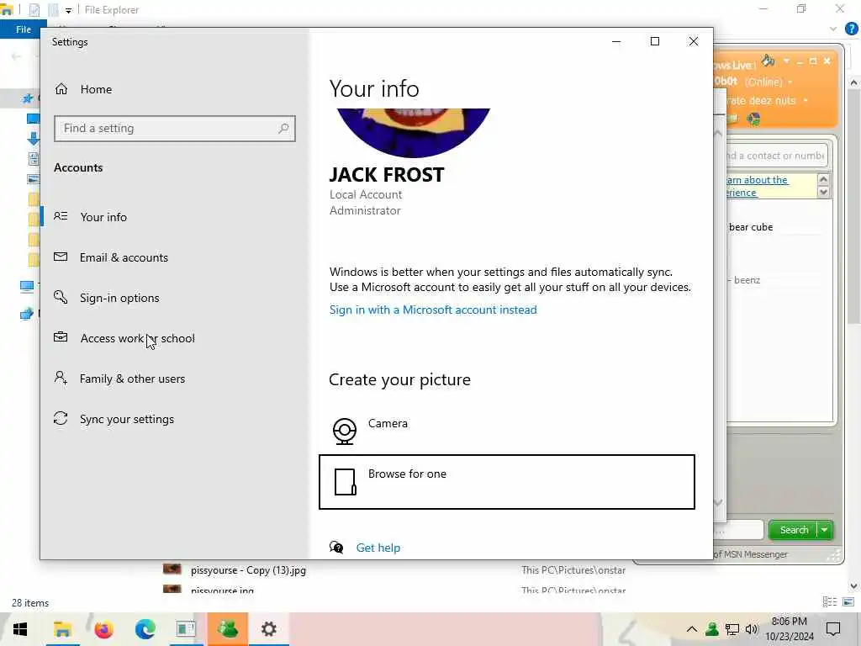The width and height of the screenshot is (861, 646).
Task: Click the Family & other users person icon
Action: [x=61, y=378]
